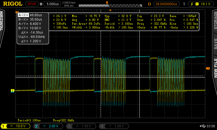Click the 2.000GSa/s sample rate readout
217x130 pixels.
click(69, 2)
